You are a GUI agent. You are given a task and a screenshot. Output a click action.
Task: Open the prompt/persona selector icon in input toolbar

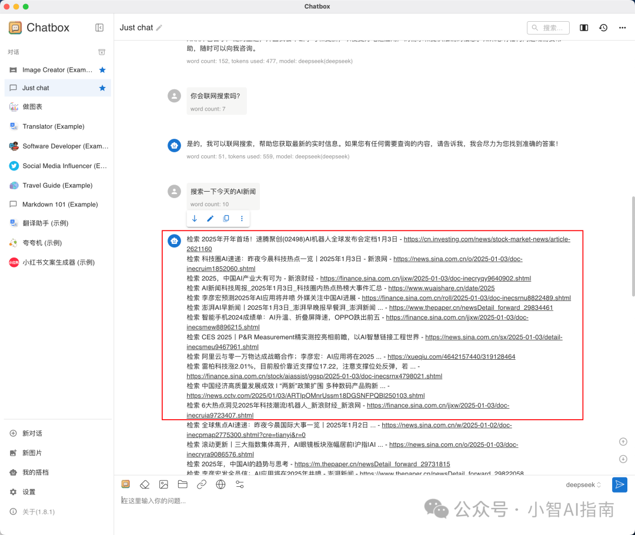pyautogui.click(x=125, y=484)
